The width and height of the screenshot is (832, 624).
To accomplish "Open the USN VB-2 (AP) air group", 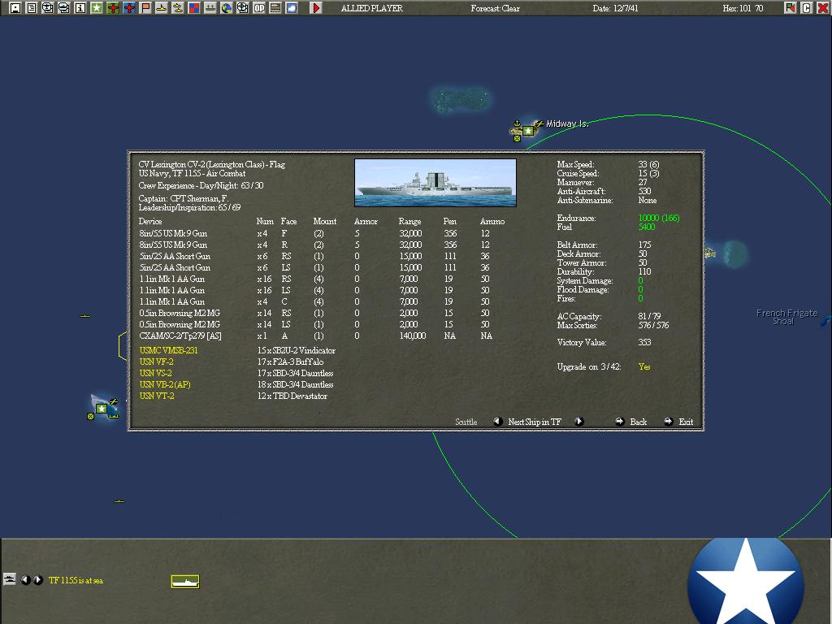I will (165, 384).
